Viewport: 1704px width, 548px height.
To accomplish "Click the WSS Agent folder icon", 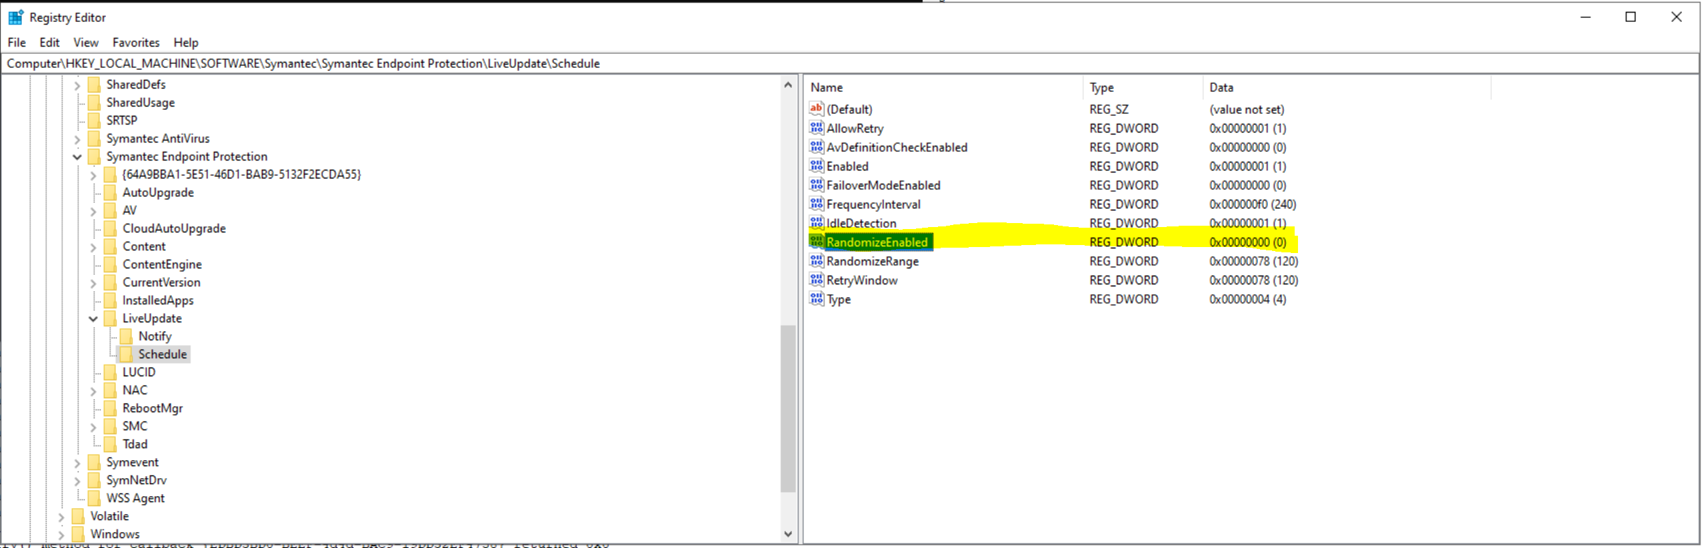I will (95, 498).
